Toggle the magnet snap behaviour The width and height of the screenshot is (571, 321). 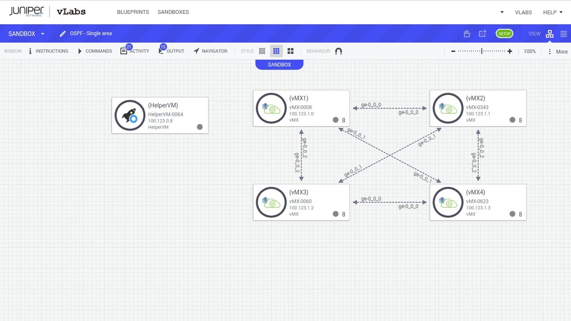(339, 51)
